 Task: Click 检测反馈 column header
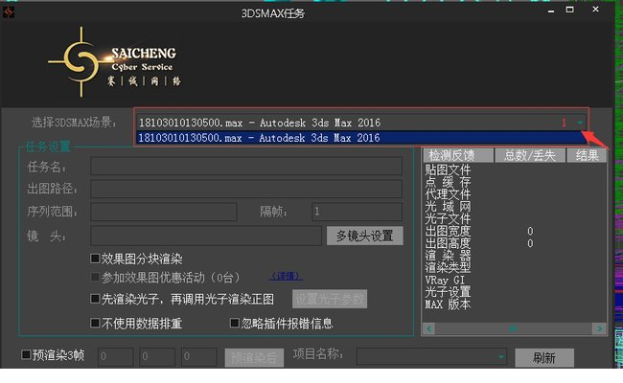coord(458,155)
